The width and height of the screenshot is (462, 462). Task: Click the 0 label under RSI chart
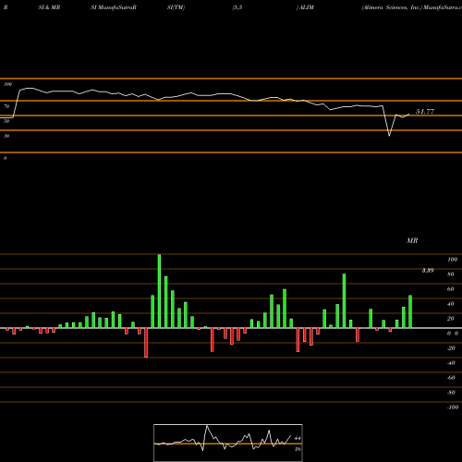click(x=5, y=158)
